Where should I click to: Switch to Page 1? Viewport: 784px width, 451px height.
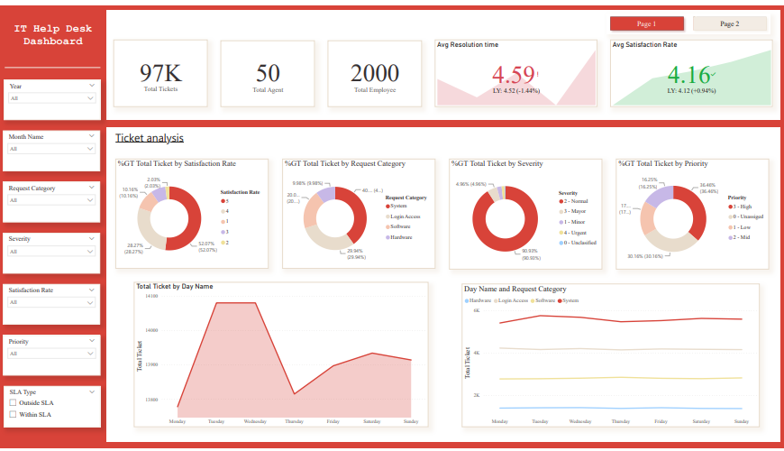(x=646, y=24)
